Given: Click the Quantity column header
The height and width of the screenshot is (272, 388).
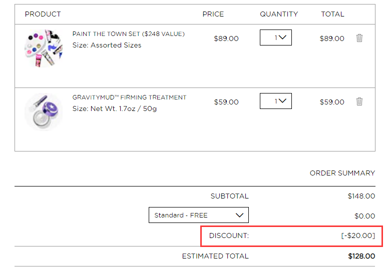Looking at the screenshot, I should [x=279, y=14].
